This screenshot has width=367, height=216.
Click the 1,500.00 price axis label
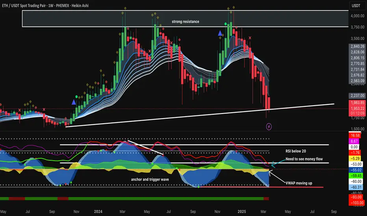(358, 129)
